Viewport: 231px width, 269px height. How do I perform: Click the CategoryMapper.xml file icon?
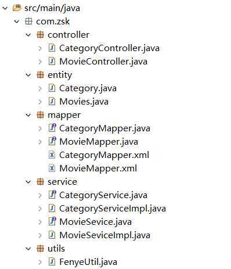coord(52,155)
